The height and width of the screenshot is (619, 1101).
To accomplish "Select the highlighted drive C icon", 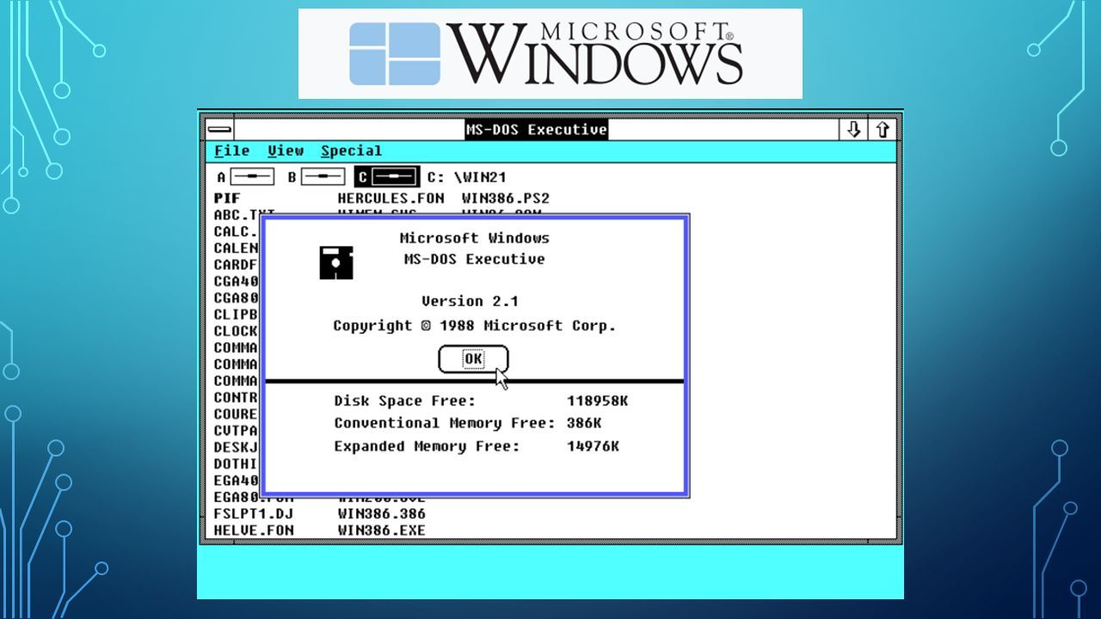I will (x=387, y=177).
